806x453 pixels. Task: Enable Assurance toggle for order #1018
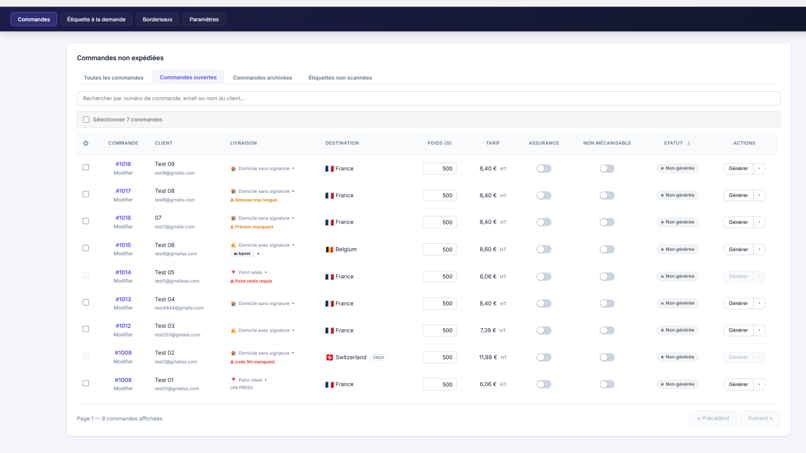coord(544,169)
